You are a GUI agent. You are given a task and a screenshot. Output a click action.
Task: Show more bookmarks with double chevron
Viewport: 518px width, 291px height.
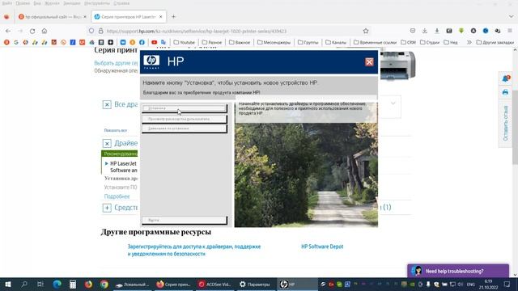point(469,42)
